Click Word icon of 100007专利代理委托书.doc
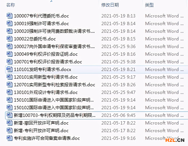The width and height of the screenshot is (188, 146). pos(9,16)
